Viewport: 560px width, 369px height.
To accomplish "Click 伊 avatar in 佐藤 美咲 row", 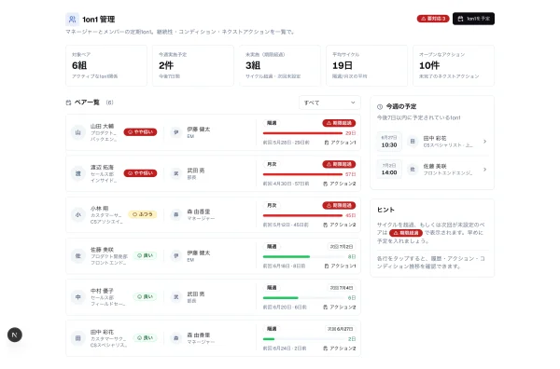I will tap(176, 256).
